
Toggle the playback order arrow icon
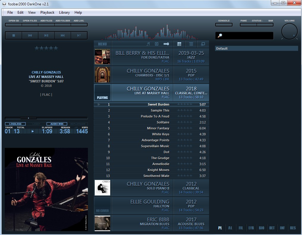click(166, 44)
